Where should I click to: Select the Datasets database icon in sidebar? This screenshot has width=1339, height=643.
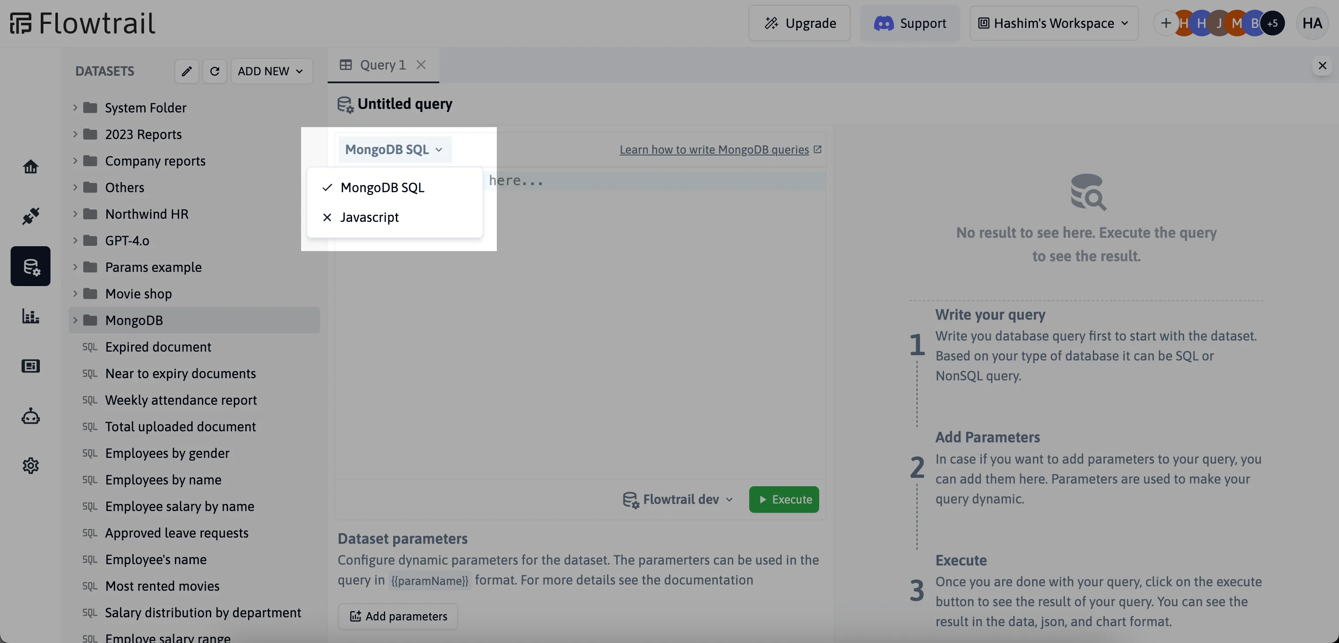[31, 266]
